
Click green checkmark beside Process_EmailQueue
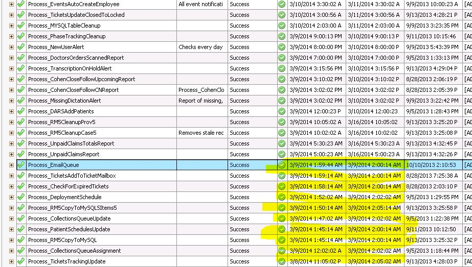(21, 165)
